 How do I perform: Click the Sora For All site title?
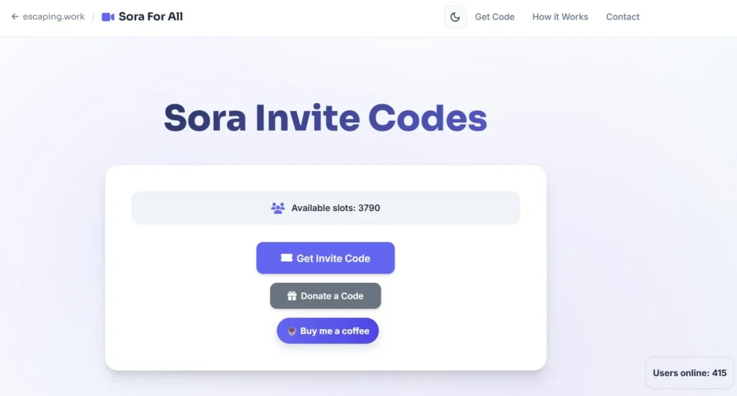point(150,17)
